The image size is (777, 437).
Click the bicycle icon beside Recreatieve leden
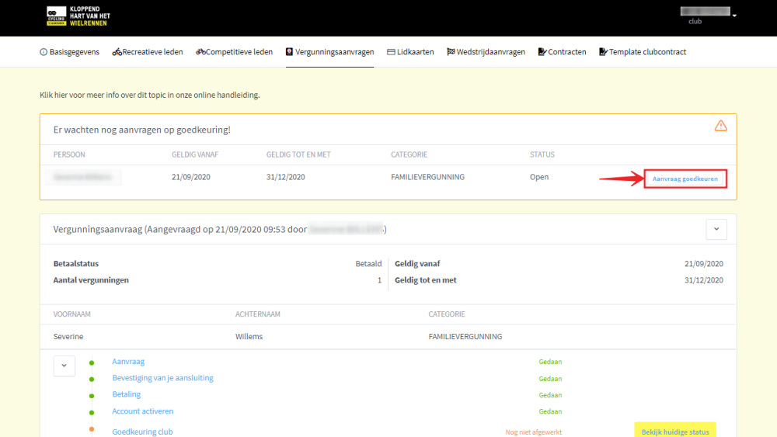pos(117,52)
